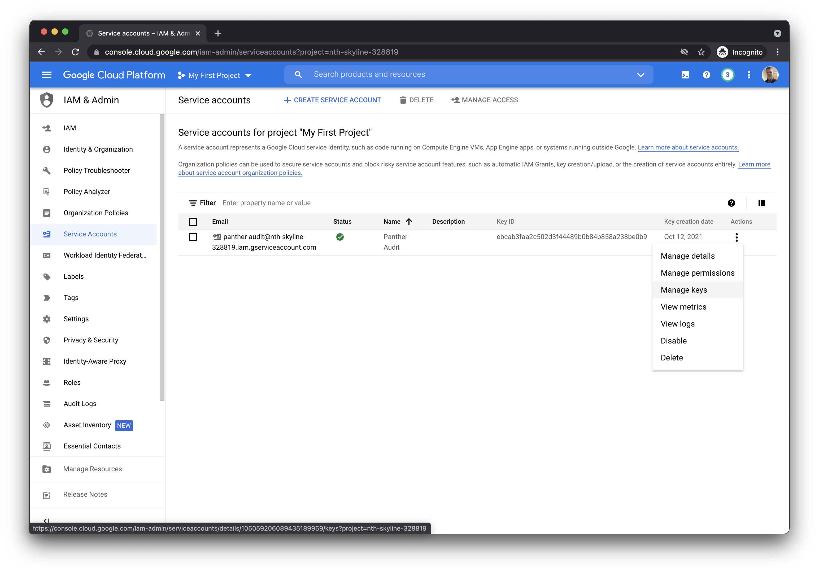The height and width of the screenshot is (573, 819).
Task: Open the IAM & Admin shield icon
Action: (47, 100)
